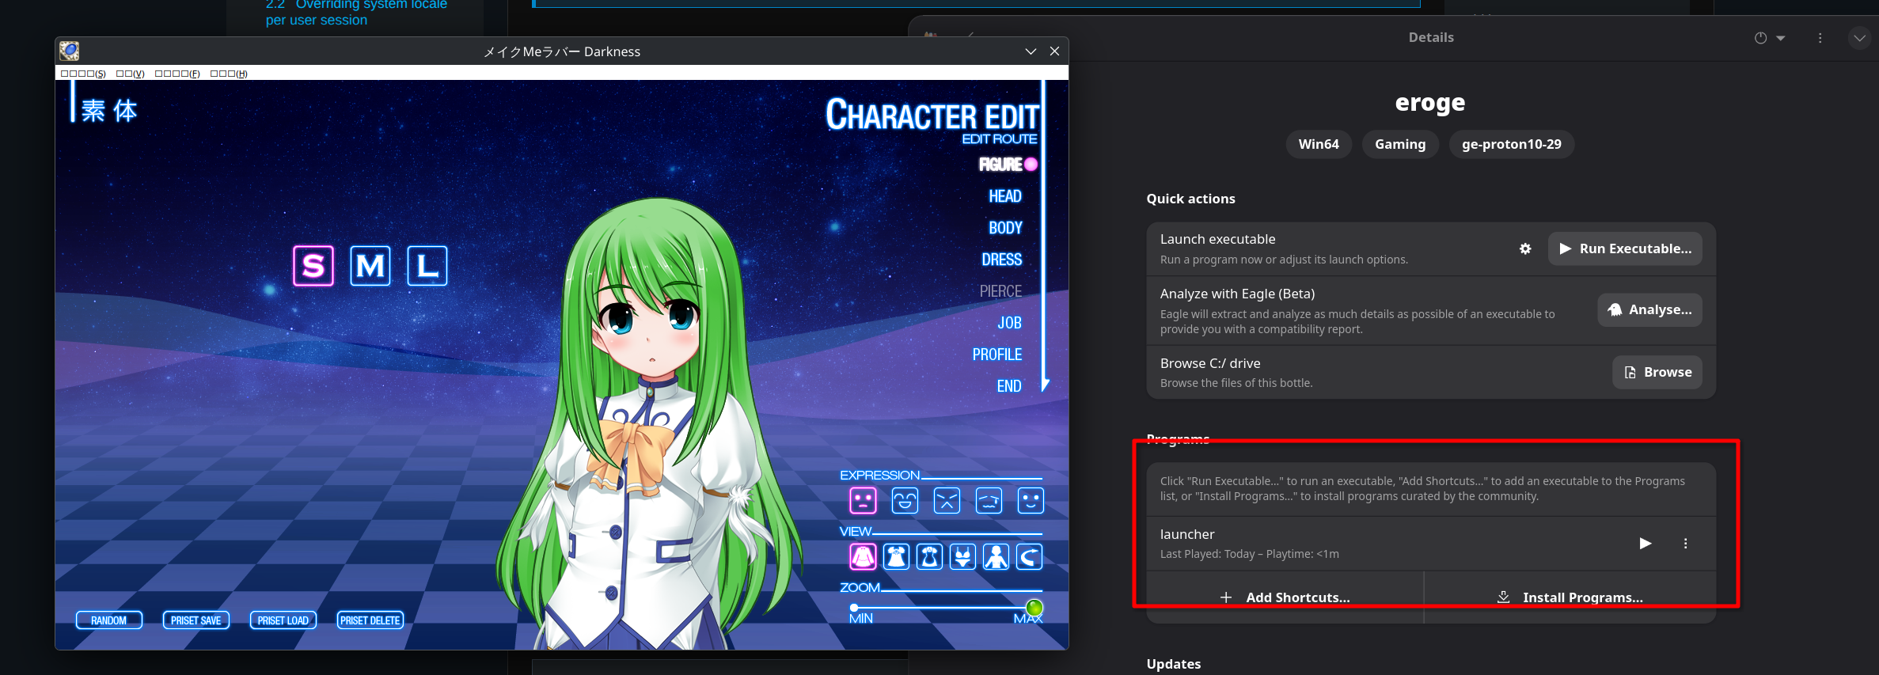Open the (H) menu in game menu bar
The height and width of the screenshot is (675, 1879).
click(229, 74)
